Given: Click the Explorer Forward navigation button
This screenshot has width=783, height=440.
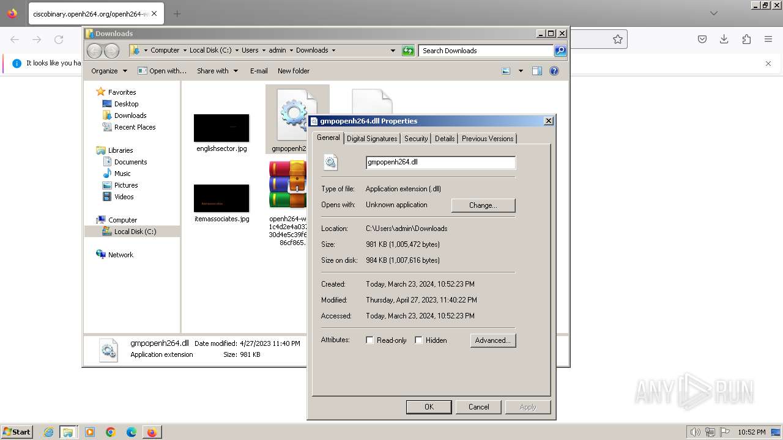Looking at the screenshot, I should tap(111, 51).
